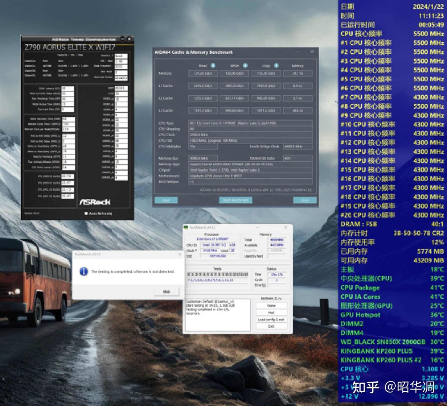Click the Memory Write speed value in AIDA64
Screen dimensions: 447x406
click(234, 73)
